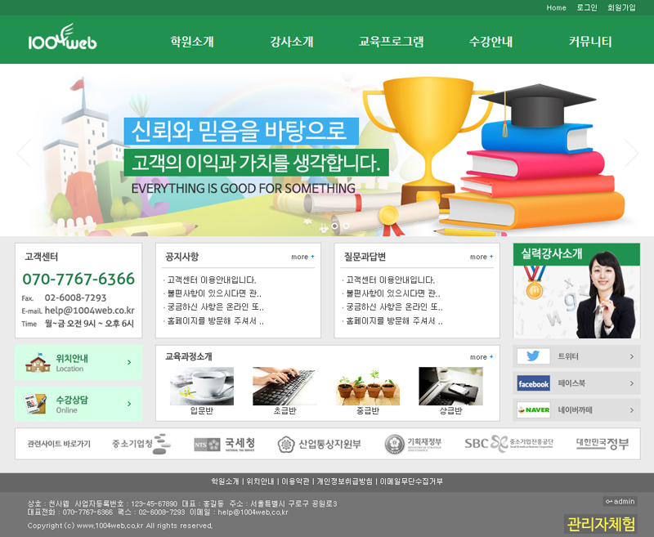
Task: Expand more for 질문과답변 section
Action: pyautogui.click(x=482, y=257)
